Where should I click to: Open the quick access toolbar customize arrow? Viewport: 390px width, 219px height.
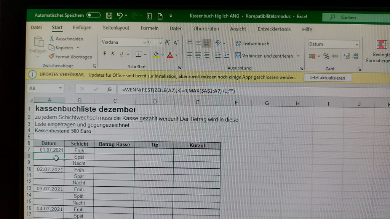click(x=171, y=16)
